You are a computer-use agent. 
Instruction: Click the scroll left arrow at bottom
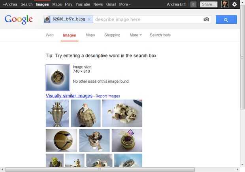[2, 169]
